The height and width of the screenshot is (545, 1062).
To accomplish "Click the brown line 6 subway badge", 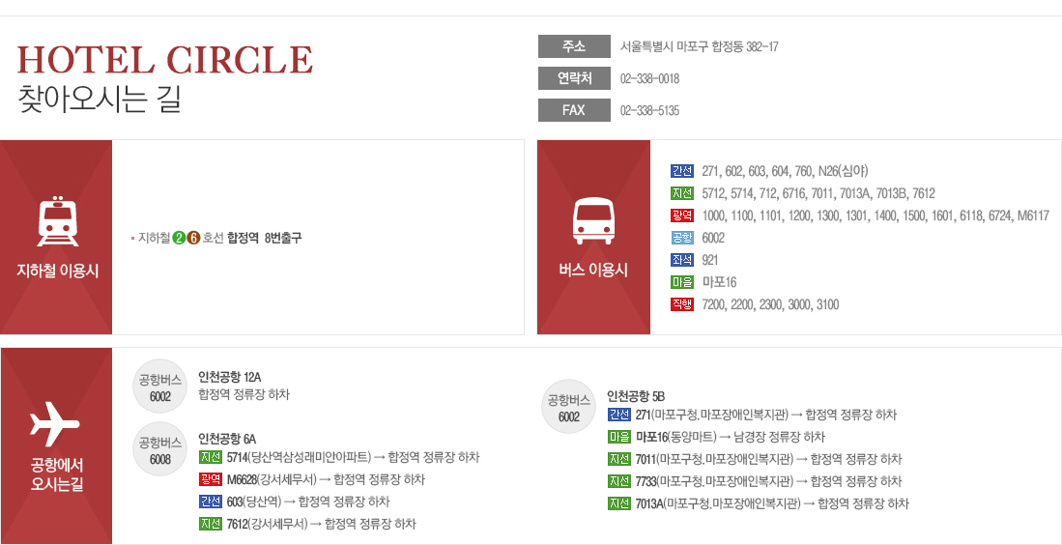I will point(193,238).
